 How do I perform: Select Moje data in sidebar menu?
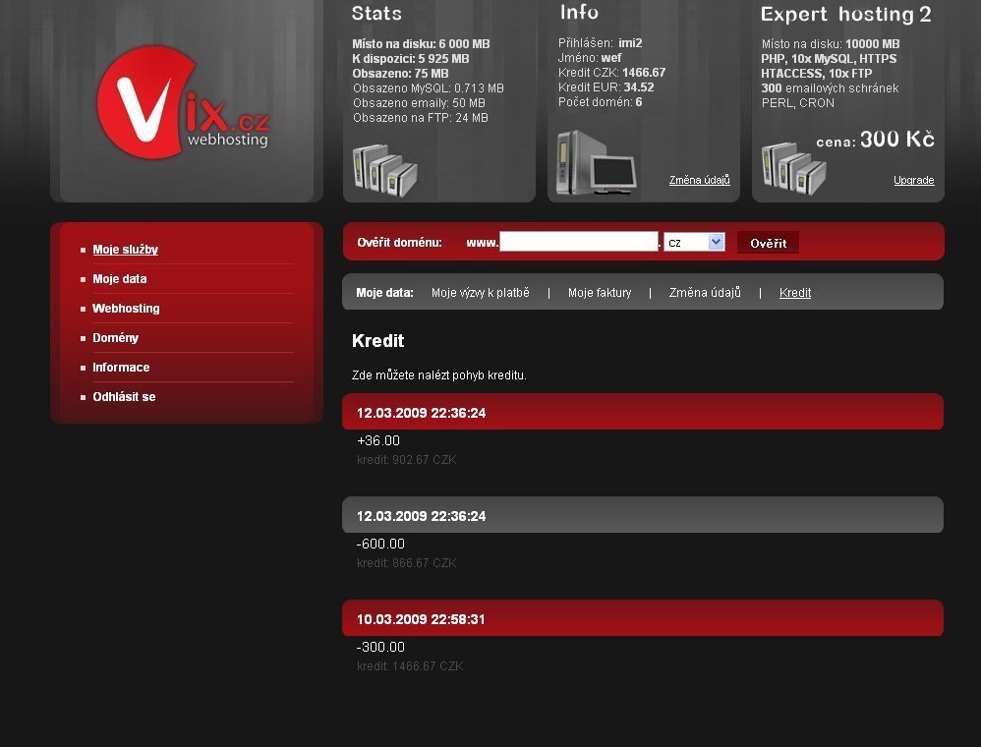[119, 279]
